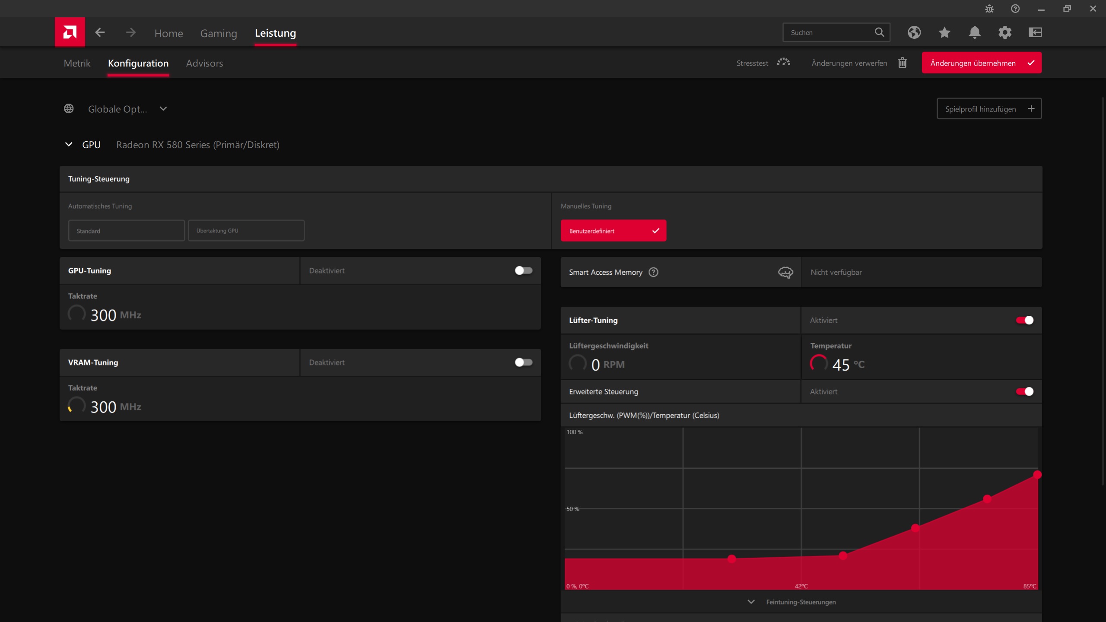
Task: Go back with the left arrow icon
Action: [100, 32]
